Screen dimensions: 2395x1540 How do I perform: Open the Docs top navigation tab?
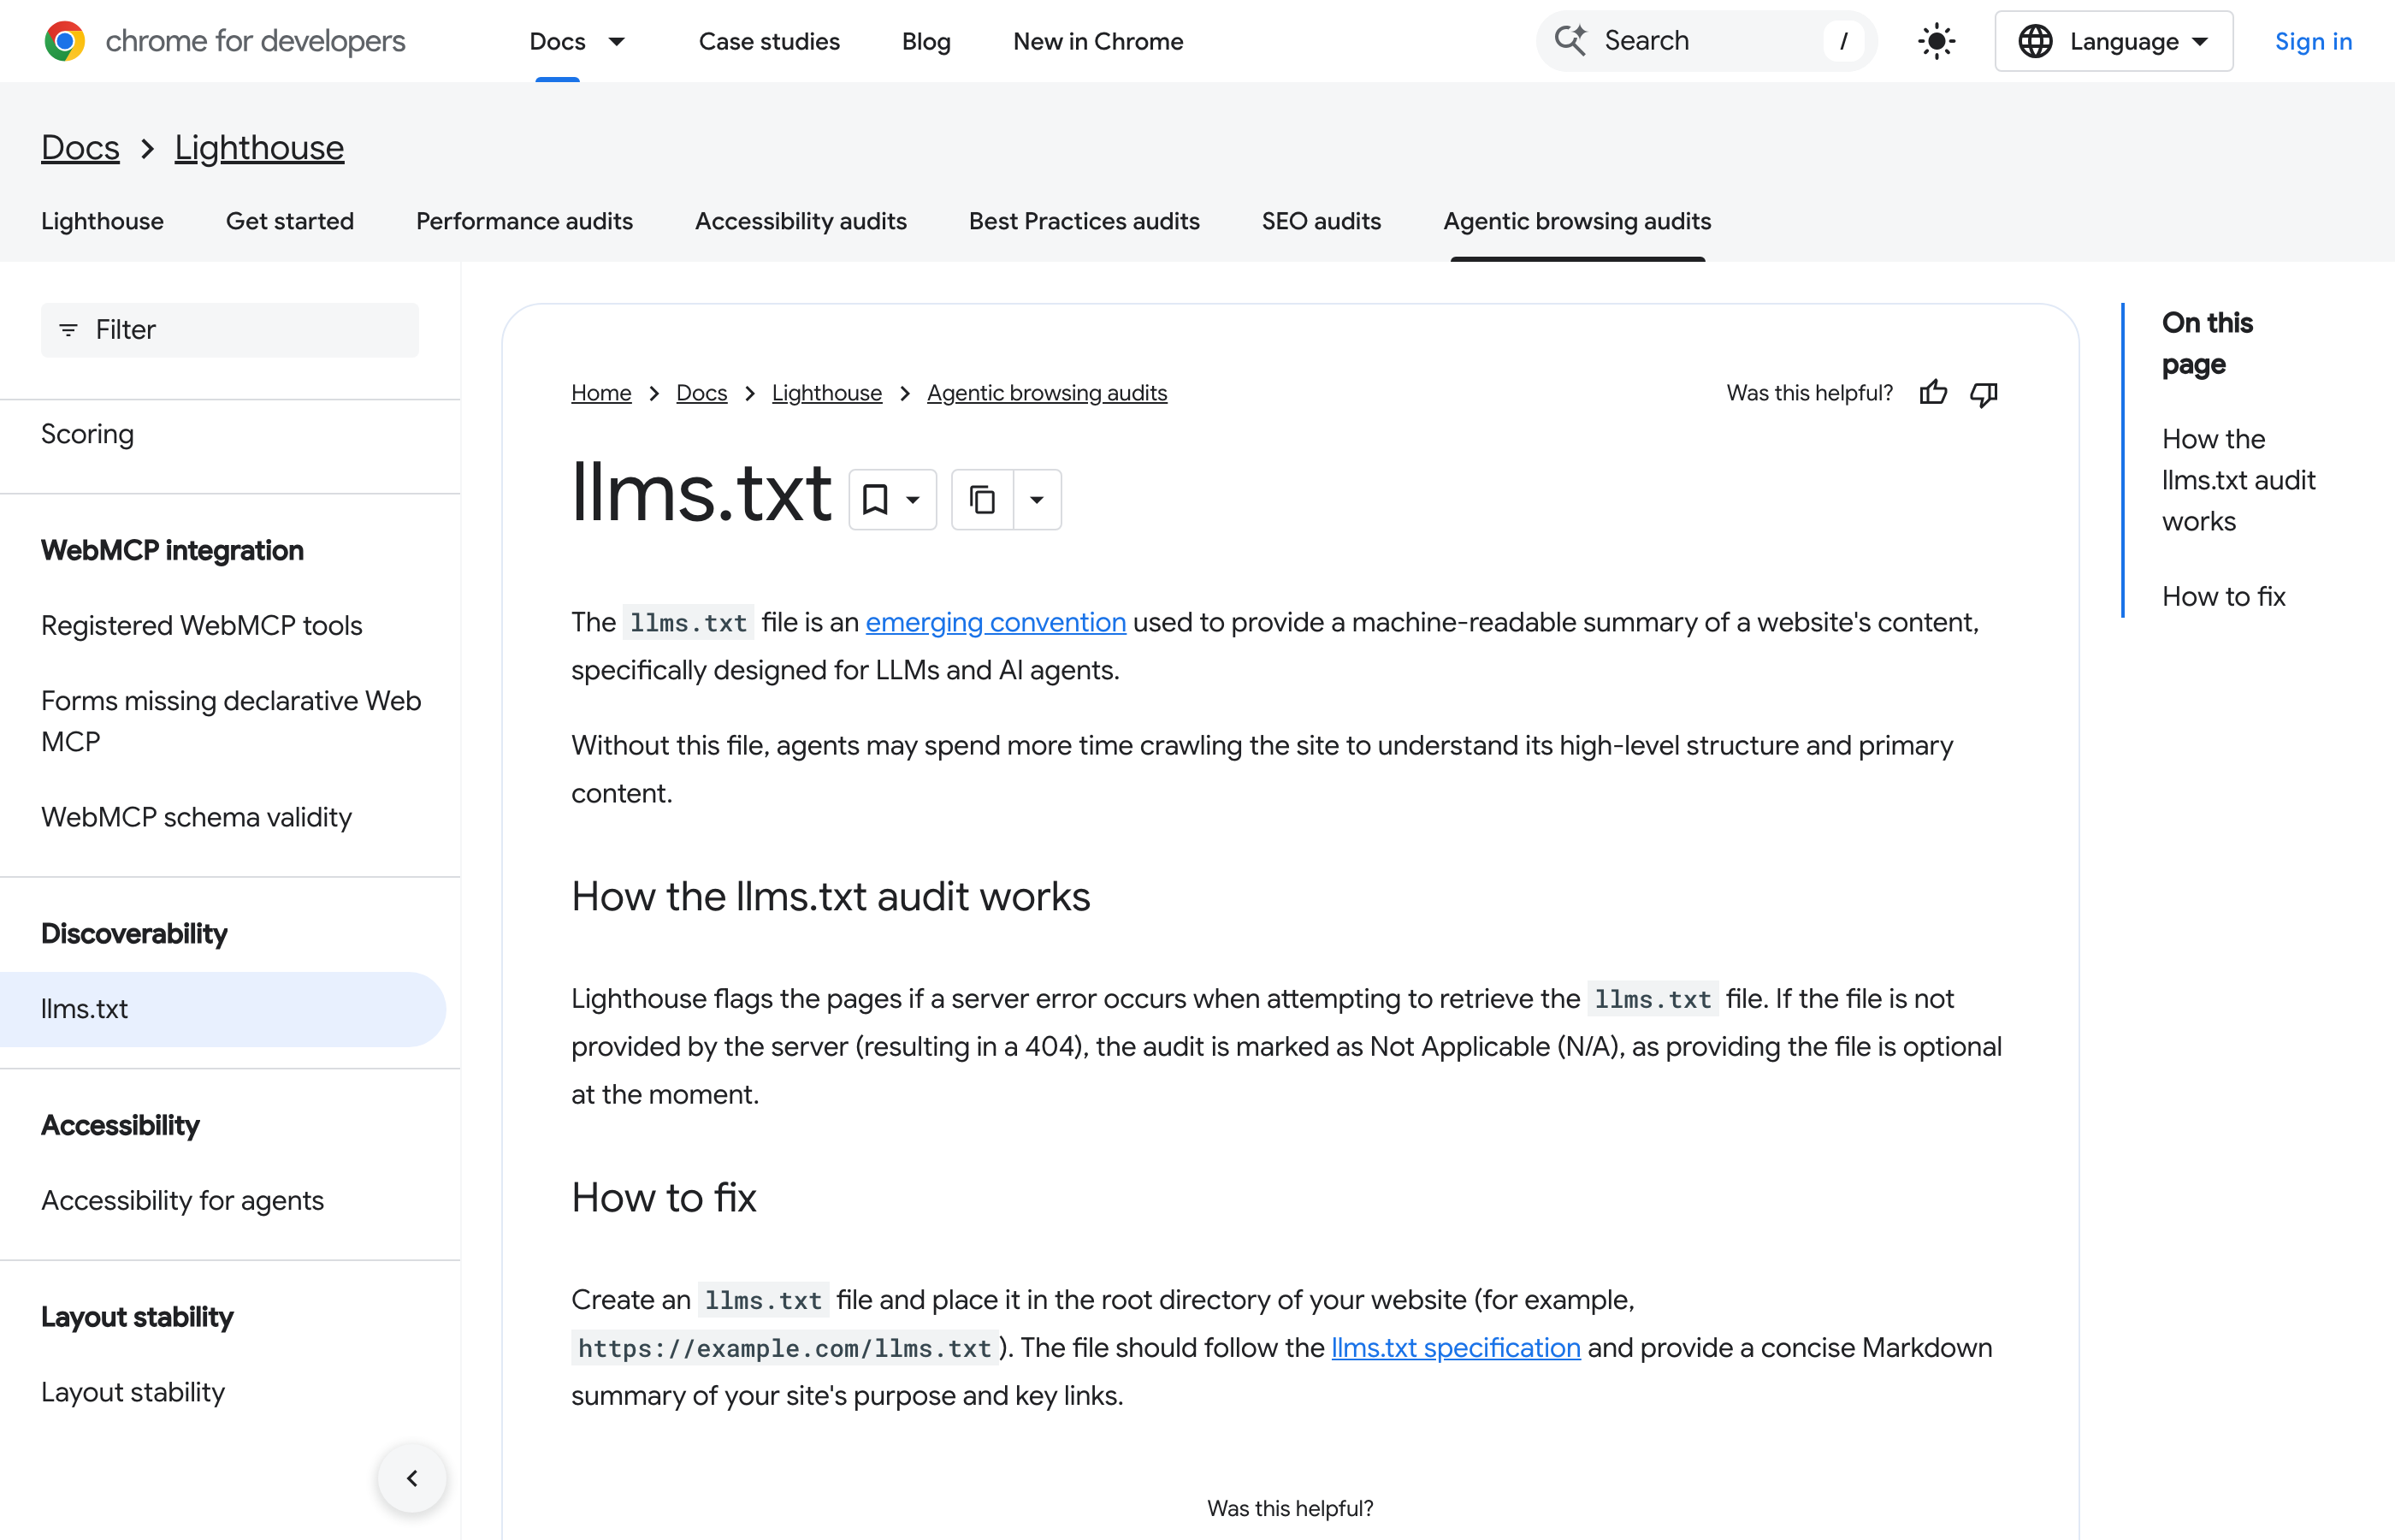[x=558, y=41]
